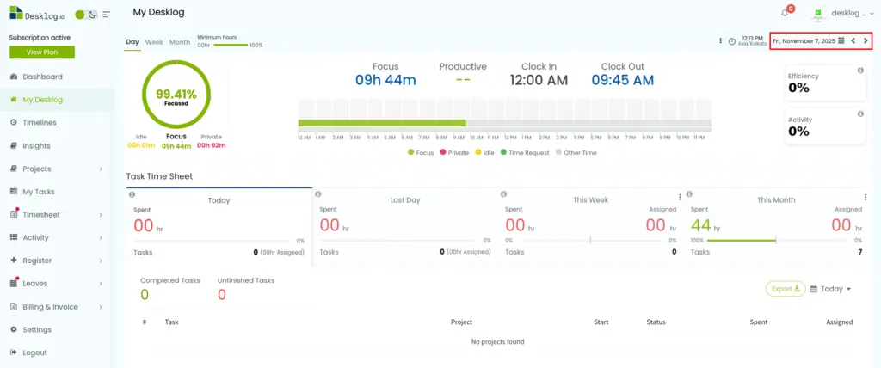Switch to the Week tab

click(x=154, y=42)
